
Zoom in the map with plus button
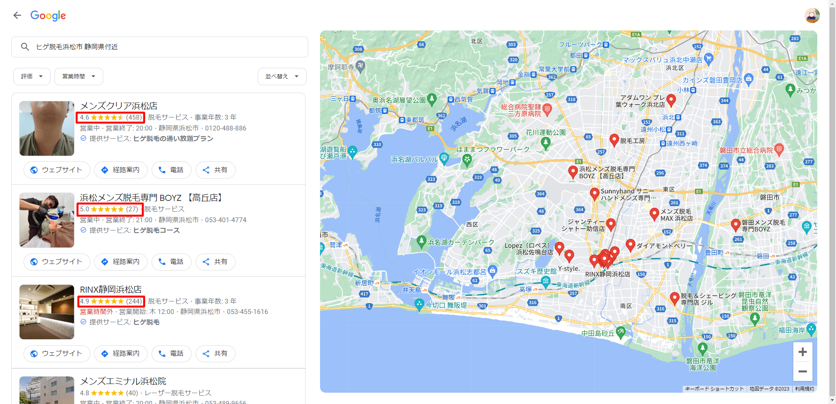point(802,352)
